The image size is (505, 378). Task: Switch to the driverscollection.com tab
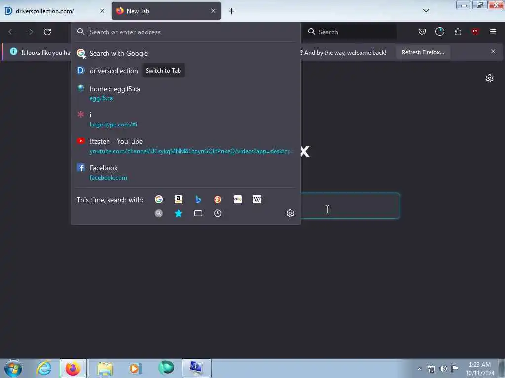click(x=55, y=11)
